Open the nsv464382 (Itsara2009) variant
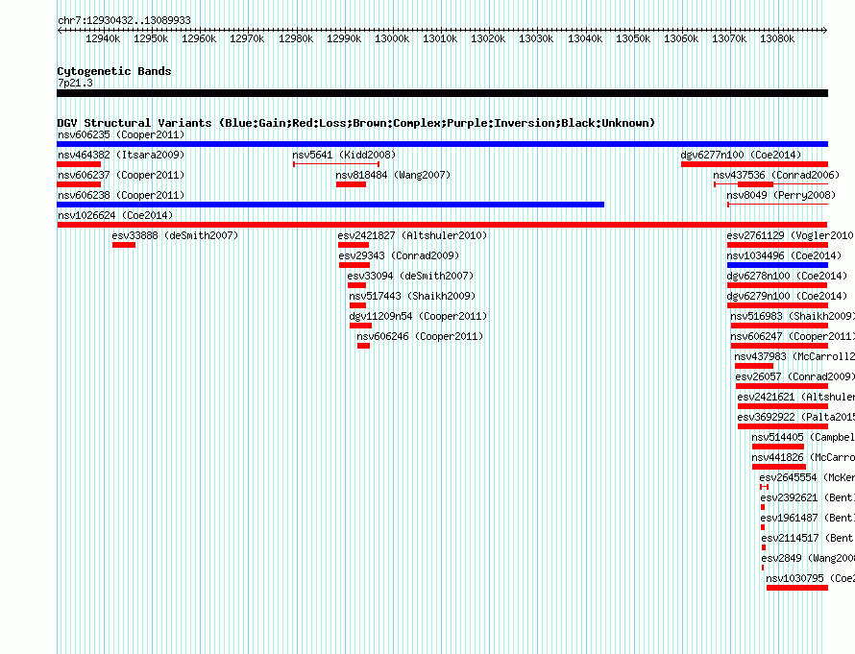The width and height of the screenshot is (855, 654). tap(121, 155)
